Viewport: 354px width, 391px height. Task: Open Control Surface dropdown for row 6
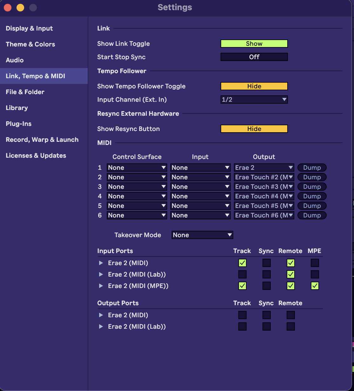pyautogui.click(x=137, y=215)
